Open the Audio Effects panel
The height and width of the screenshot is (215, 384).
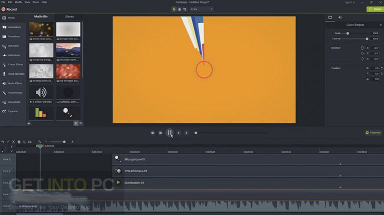pos(12,83)
